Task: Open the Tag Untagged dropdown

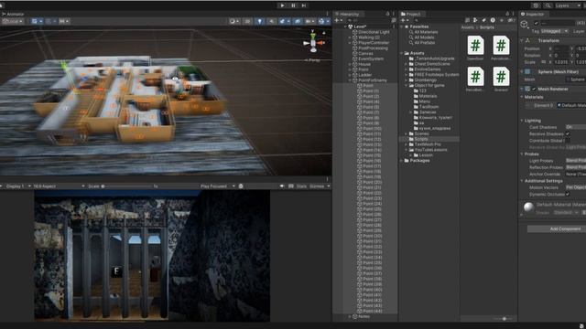Action: tap(555, 31)
